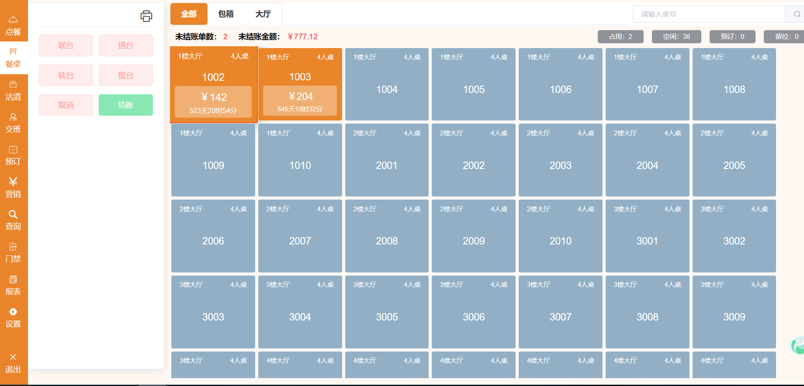This screenshot has width=804, height=386.
Task: Switch to the 大厅 tab
Action: tap(263, 14)
